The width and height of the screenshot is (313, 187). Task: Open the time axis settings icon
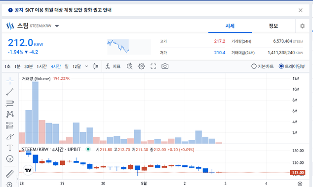(x=300, y=184)
